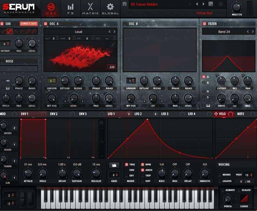The height and width of the screenshot is (211, 257).
Task: Select next OSC A wavetable arrow
Action: pyautogui.click(x=114, y=32)
